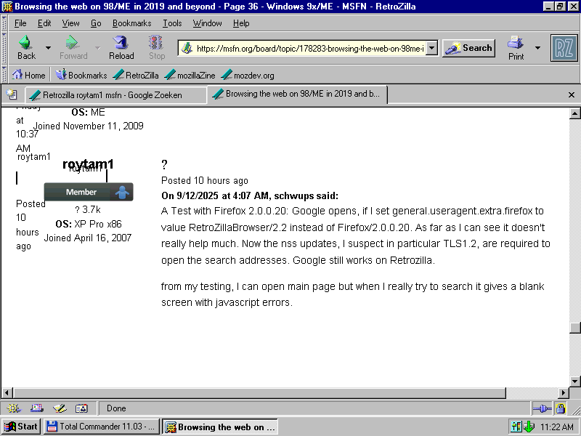Image resolution: width=581 pixels, height=436 pixels.
Task: Click the 'Posted 10 hours ago' timestamp
Action: 205,180
